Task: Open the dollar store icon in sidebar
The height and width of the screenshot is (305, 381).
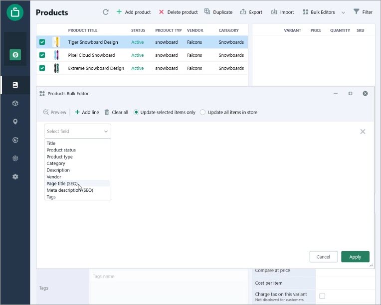Action: (15, 55)
